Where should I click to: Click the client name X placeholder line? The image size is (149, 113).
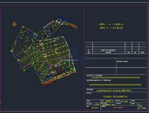(x=116, y=78)
